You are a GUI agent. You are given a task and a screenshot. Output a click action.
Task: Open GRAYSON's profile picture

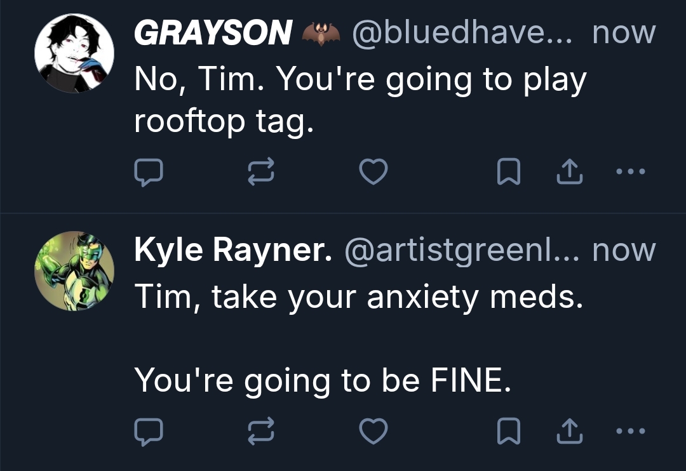[x=74, y=53]
